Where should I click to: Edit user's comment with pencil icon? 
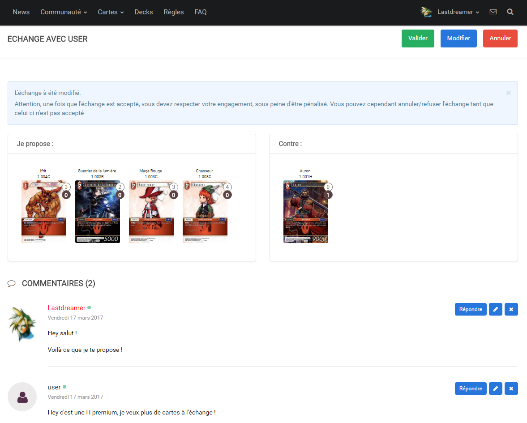495,389
